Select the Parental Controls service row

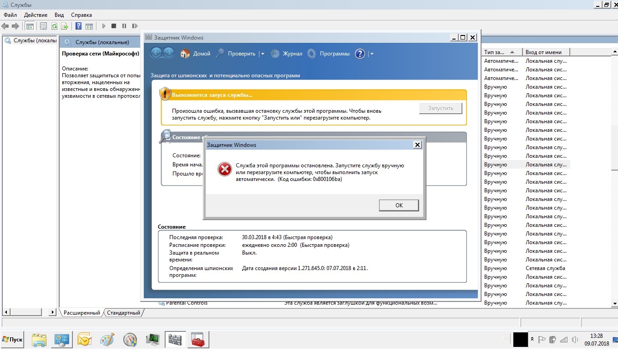[x=186, y=303]
